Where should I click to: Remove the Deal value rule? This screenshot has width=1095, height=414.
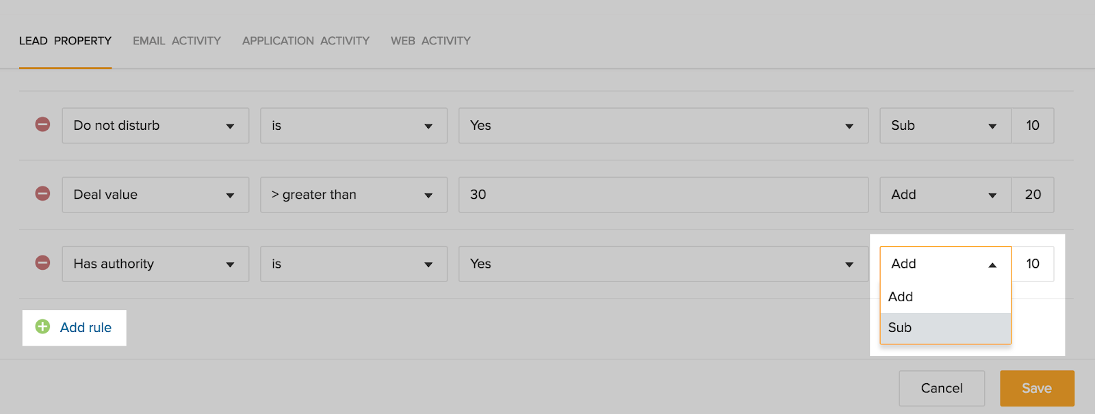[x=42, y=194]
